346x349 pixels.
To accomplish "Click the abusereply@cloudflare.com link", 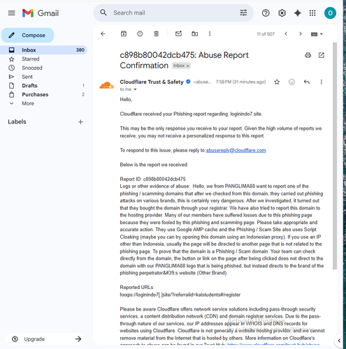I will 236,150.
